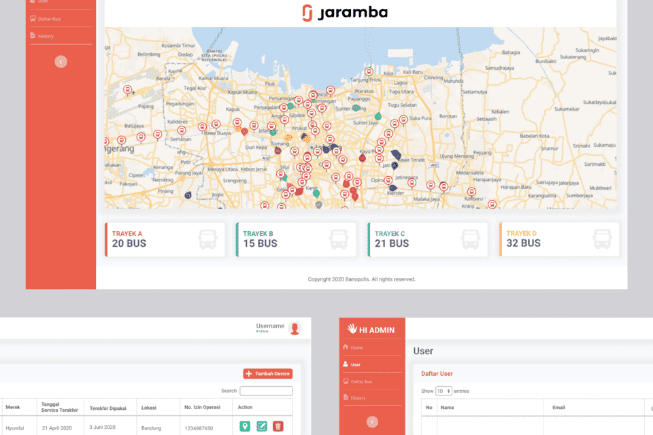Click the user avatar next to Username

point(294,328)
